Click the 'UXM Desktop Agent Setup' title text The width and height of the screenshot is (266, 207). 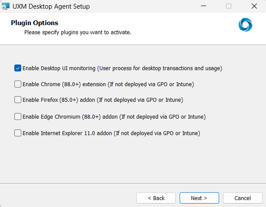click(x=52, y=6)
